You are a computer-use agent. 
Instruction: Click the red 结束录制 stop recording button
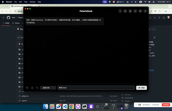pyautogui.click(x=166, y=105)
